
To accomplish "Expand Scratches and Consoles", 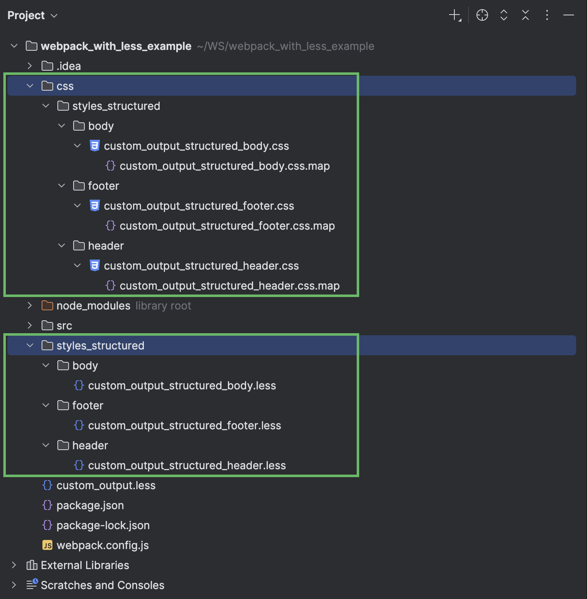I will pos(14,585).
